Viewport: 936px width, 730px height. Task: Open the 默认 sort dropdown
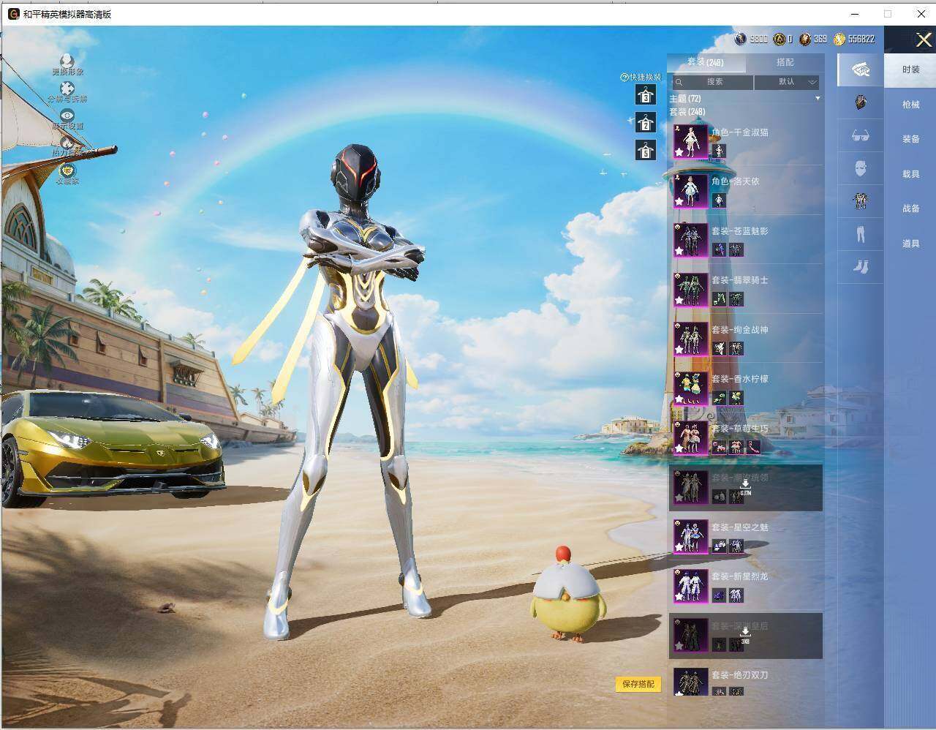pyautogui.click(x=787, y=82)
